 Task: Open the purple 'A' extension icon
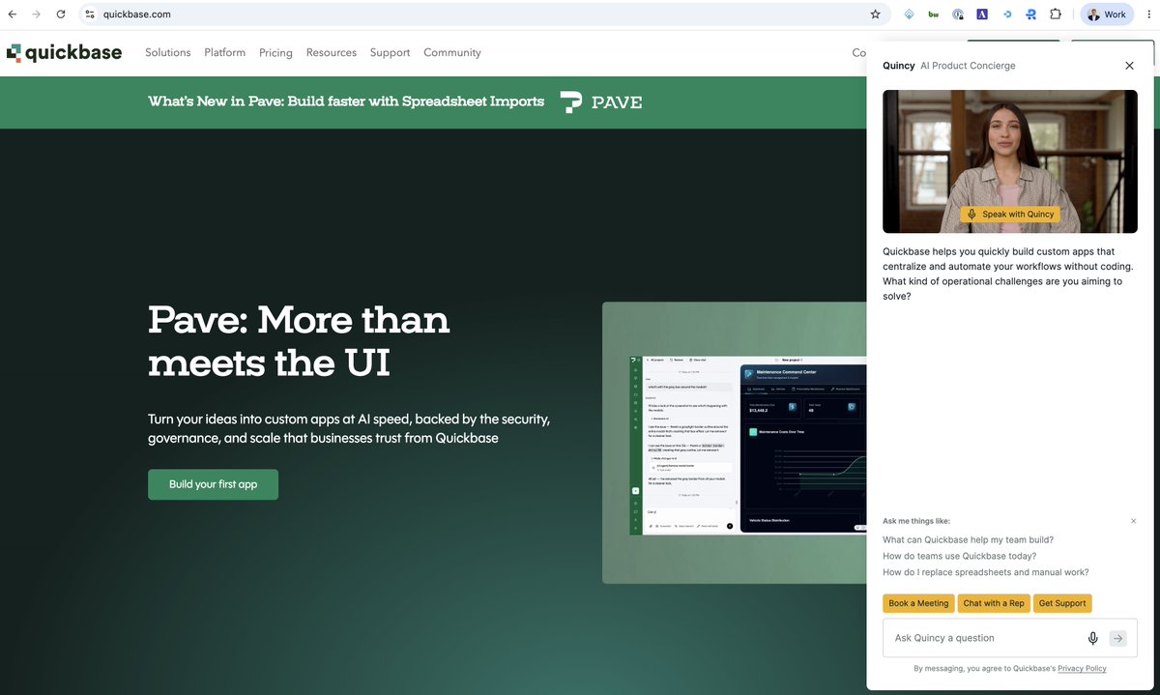point(982,14)
